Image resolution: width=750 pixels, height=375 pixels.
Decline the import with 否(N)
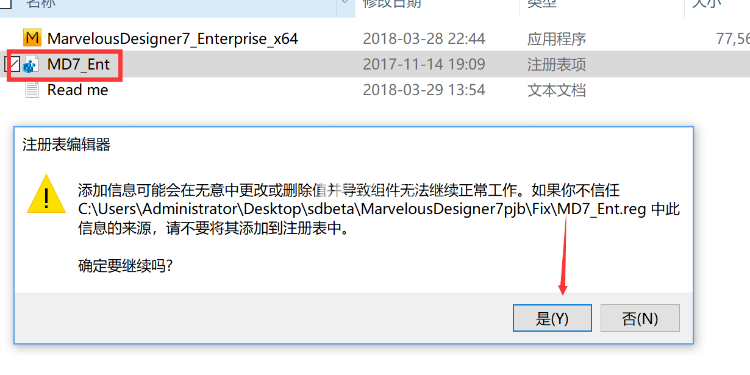click(x=640, y=318)
